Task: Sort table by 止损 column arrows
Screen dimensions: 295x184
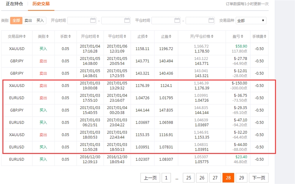Action: tap(146, 36)
